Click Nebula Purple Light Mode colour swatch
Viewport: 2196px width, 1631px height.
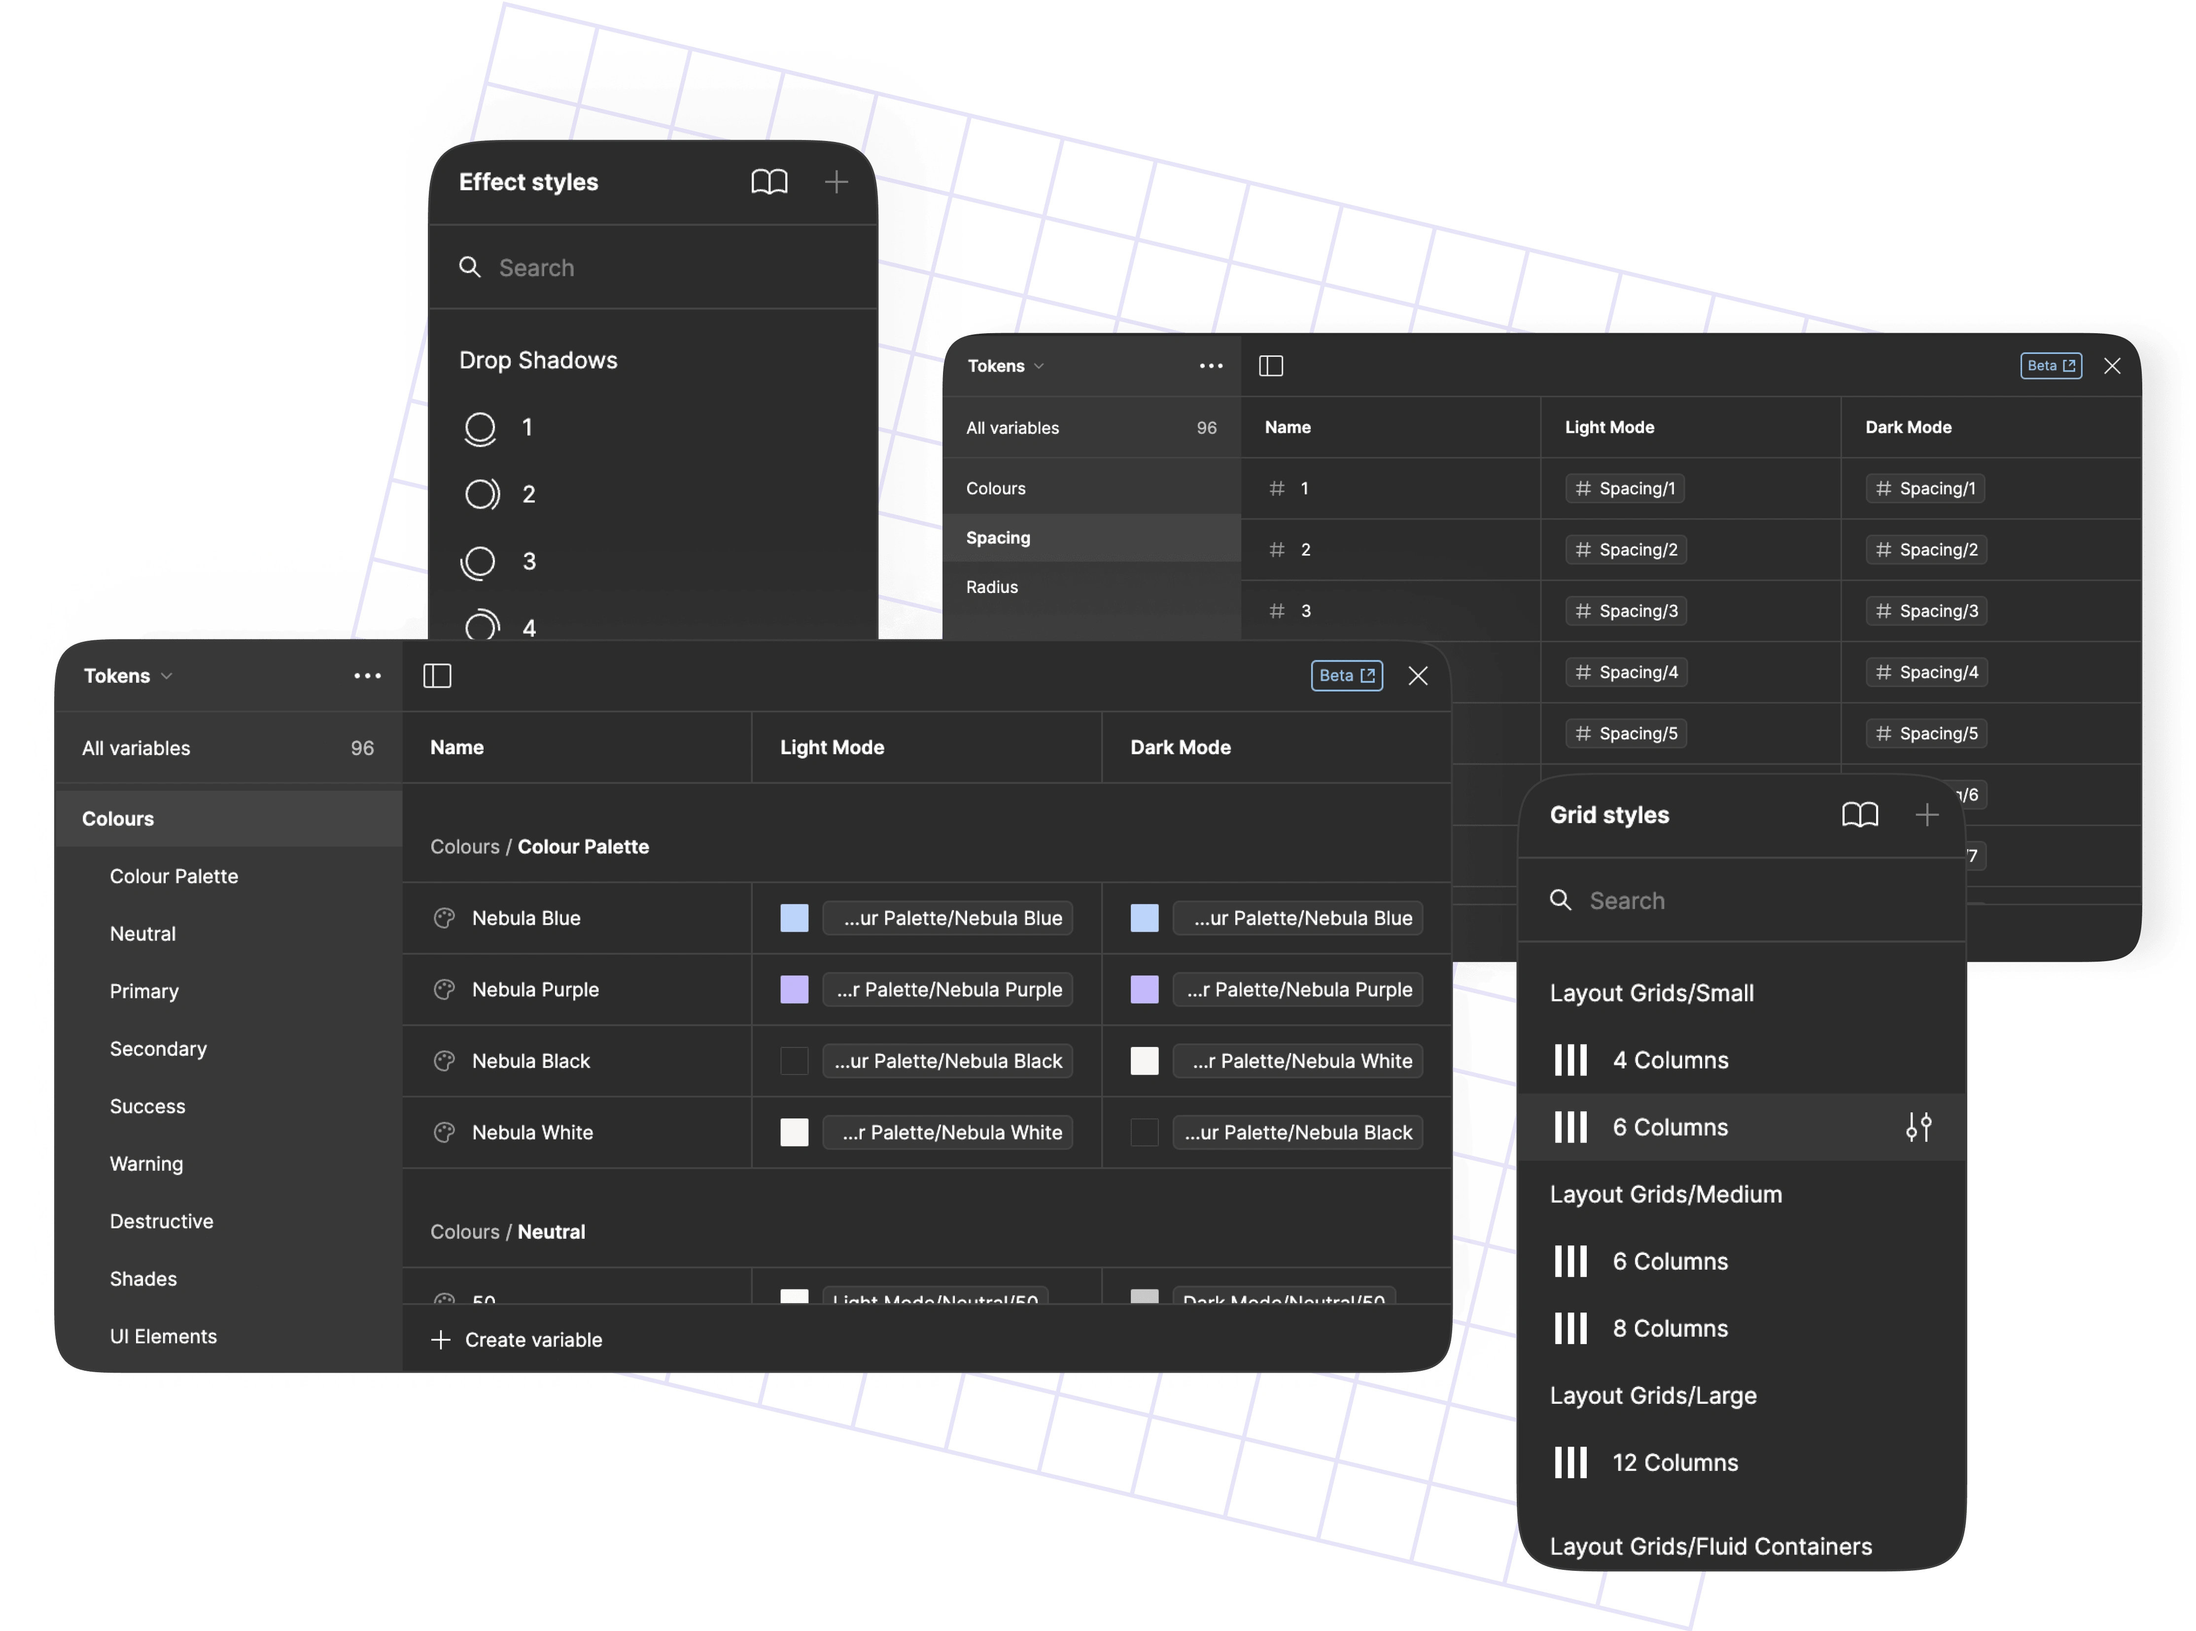[x=794, y=989]
